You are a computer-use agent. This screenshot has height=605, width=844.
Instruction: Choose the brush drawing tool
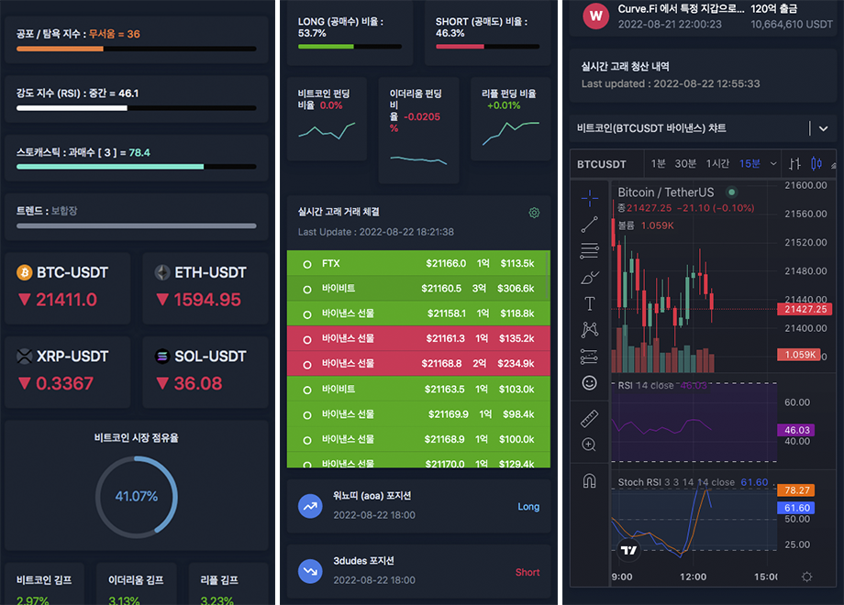click(x=589, y=276)
